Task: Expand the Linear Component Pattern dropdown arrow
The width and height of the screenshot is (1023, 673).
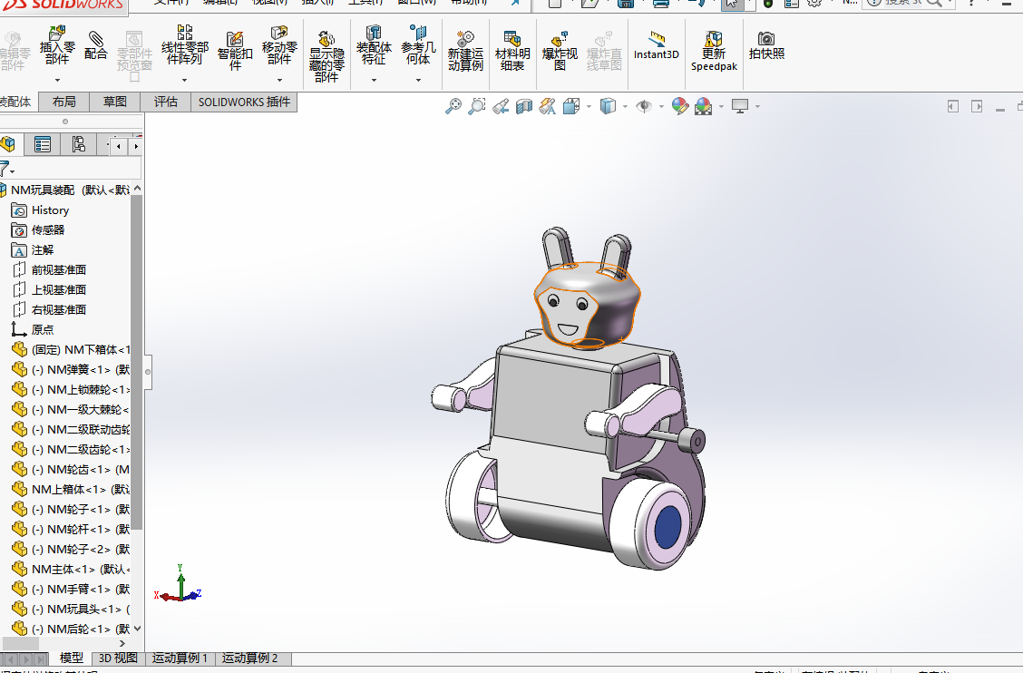Action: click(185, 81)
